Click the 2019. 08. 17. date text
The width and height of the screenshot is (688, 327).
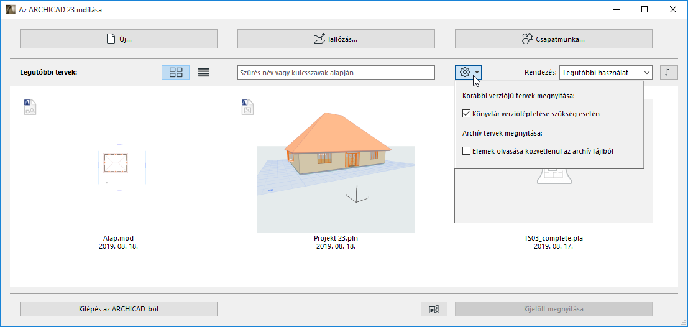coord(553,247)
